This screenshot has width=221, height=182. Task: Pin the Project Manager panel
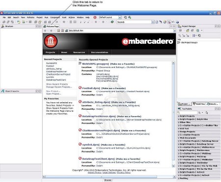[216, 26]
